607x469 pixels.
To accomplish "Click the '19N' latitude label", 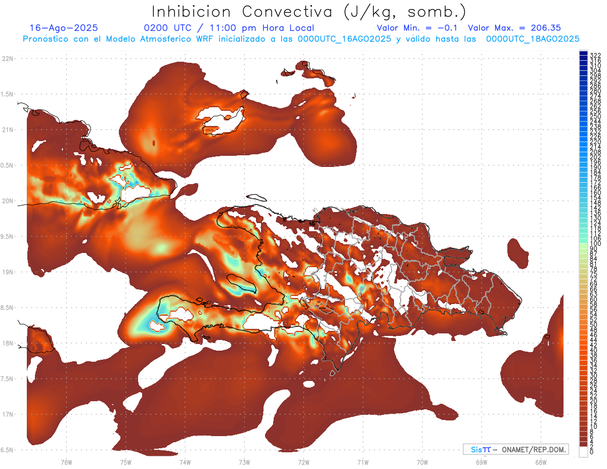I will [x=8, y=272].
